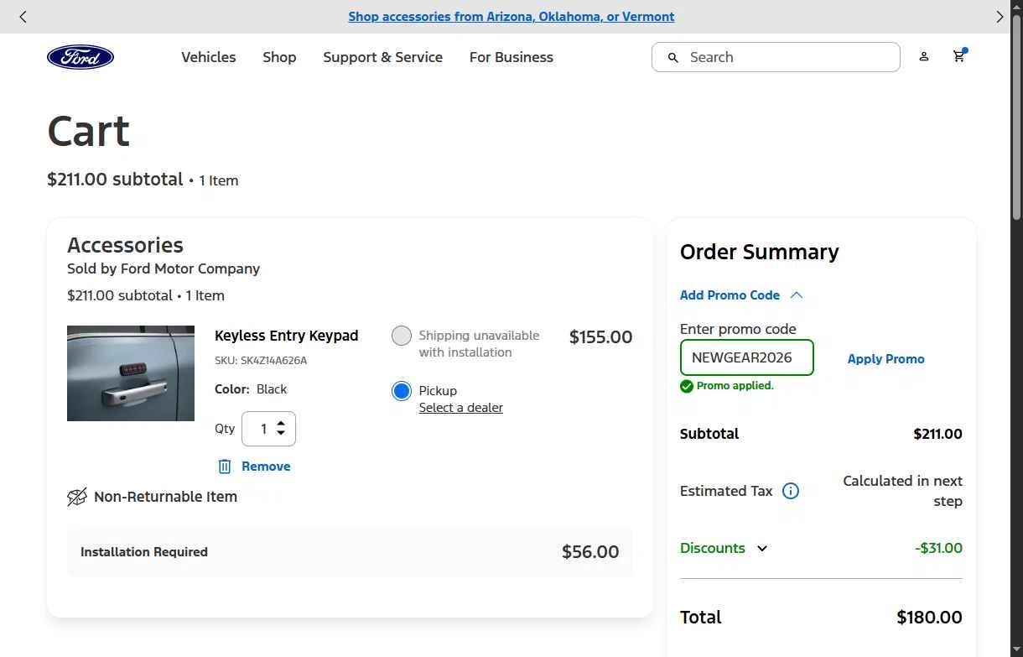Open the shopping cart icon
The width and height of the screenshot is (1023, 657).
coord(959,56)
